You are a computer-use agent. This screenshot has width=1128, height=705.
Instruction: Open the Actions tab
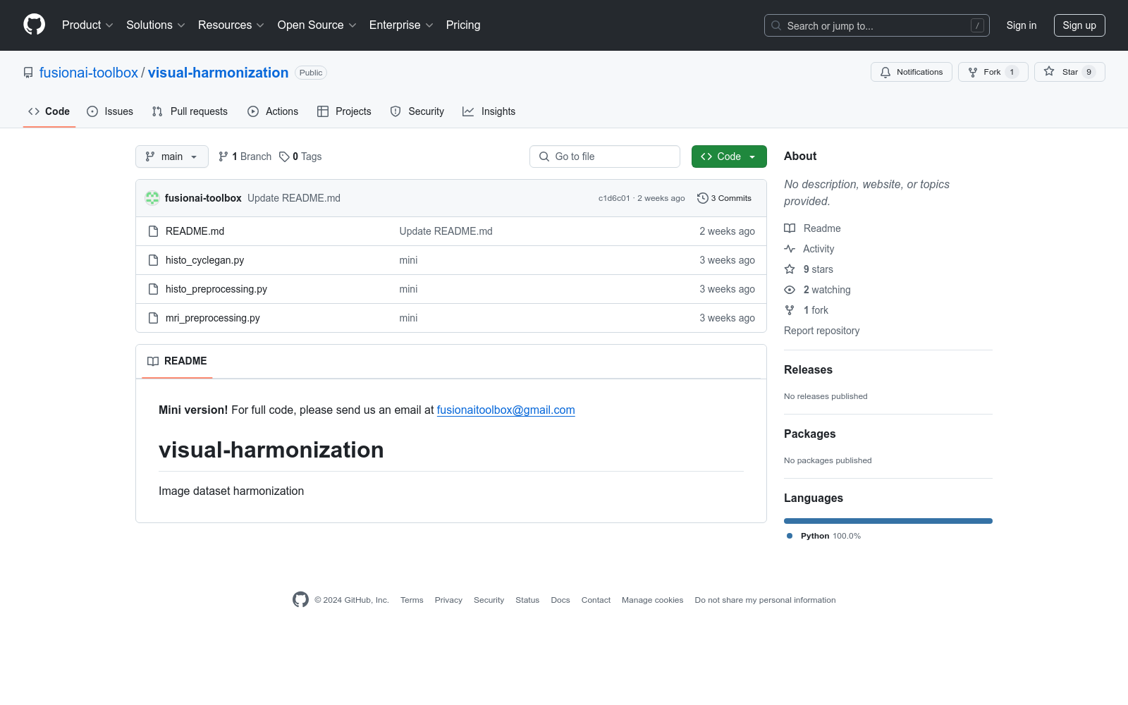point(273,111)
